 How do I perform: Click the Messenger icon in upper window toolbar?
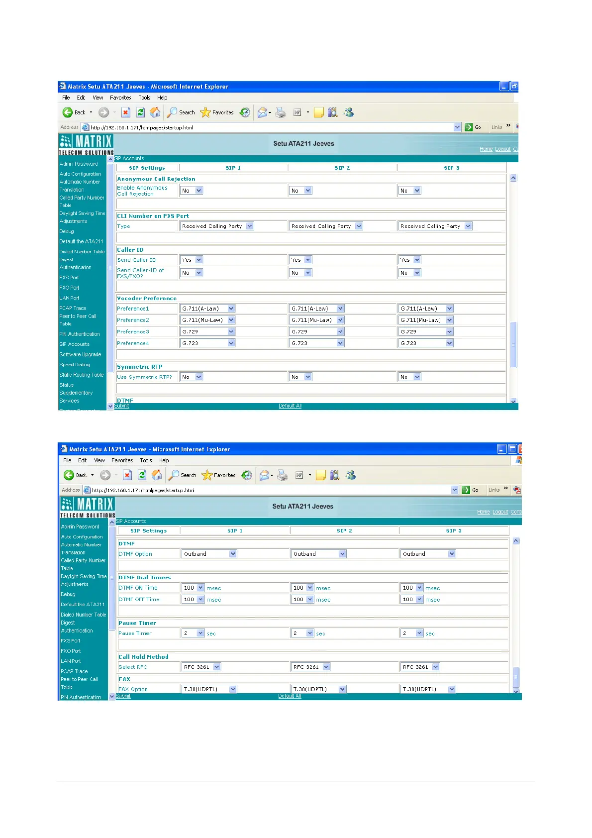[349, 112]
